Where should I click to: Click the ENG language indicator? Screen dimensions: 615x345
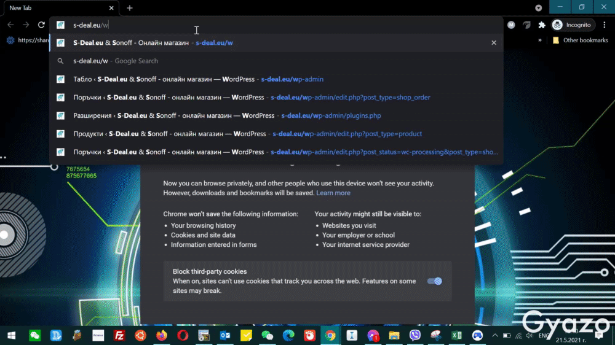[544, 336]
